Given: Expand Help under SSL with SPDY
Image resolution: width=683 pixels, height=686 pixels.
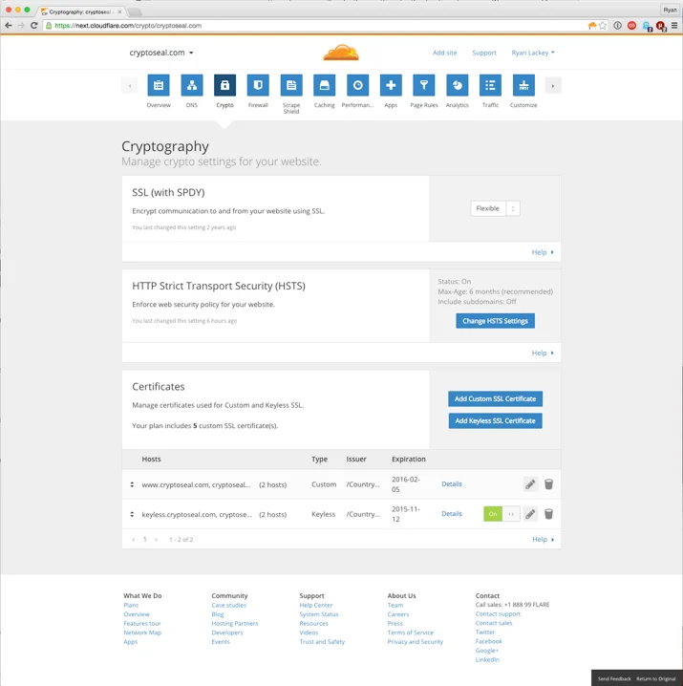Looking at the screenshot, I should (x=543, y=252).
